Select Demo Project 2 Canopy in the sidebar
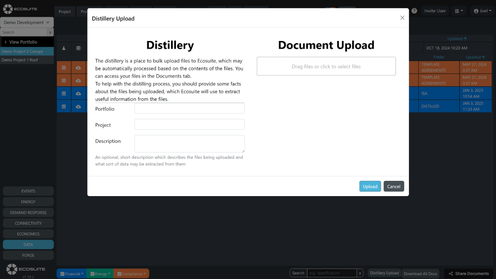The width and height of the screenshot is (496, 279). 27,52
